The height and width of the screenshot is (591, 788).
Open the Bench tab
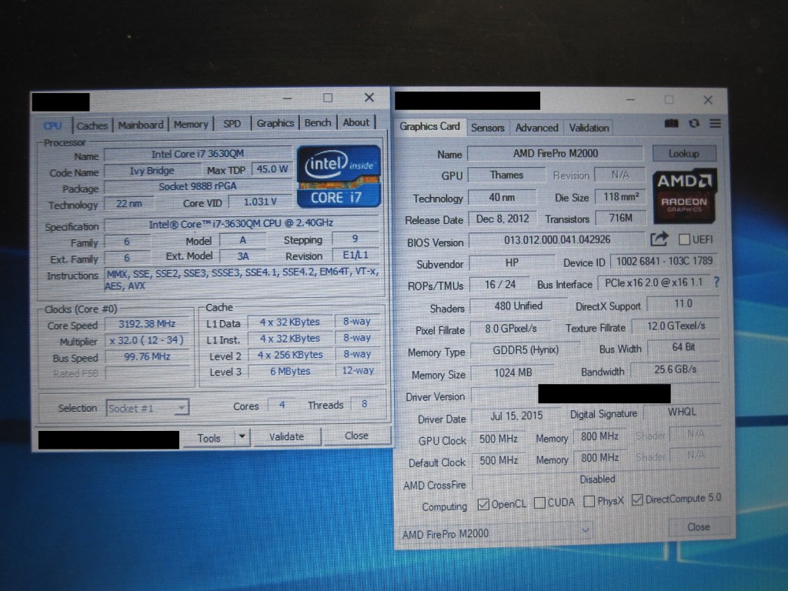point(318,122)
